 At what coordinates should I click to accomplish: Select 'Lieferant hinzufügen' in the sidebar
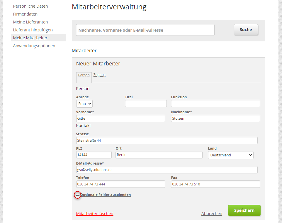pos(33,30)
